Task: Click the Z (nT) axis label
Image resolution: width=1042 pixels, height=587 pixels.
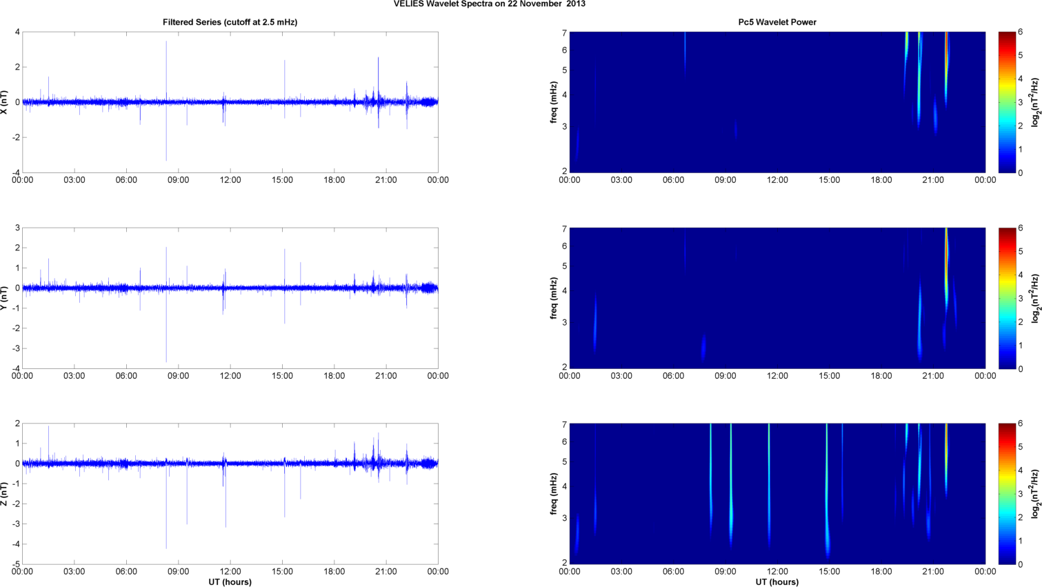Action: point(6,494)
